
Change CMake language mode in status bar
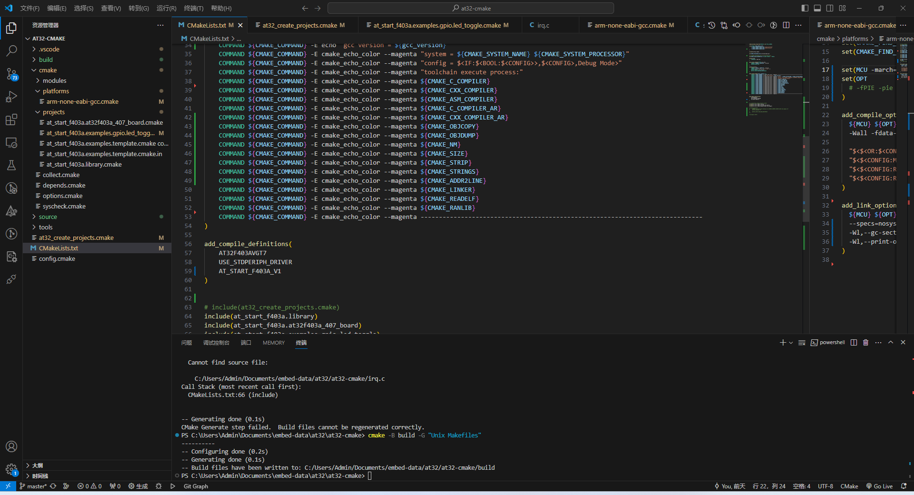[x=849, y=486]
